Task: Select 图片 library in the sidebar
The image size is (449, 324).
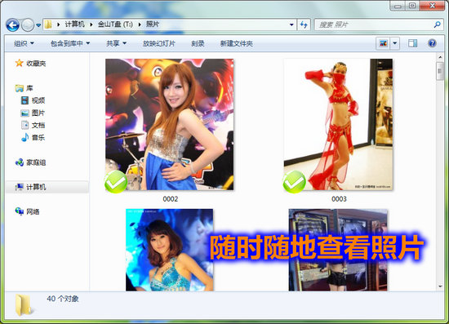Action: click(33, 113)
